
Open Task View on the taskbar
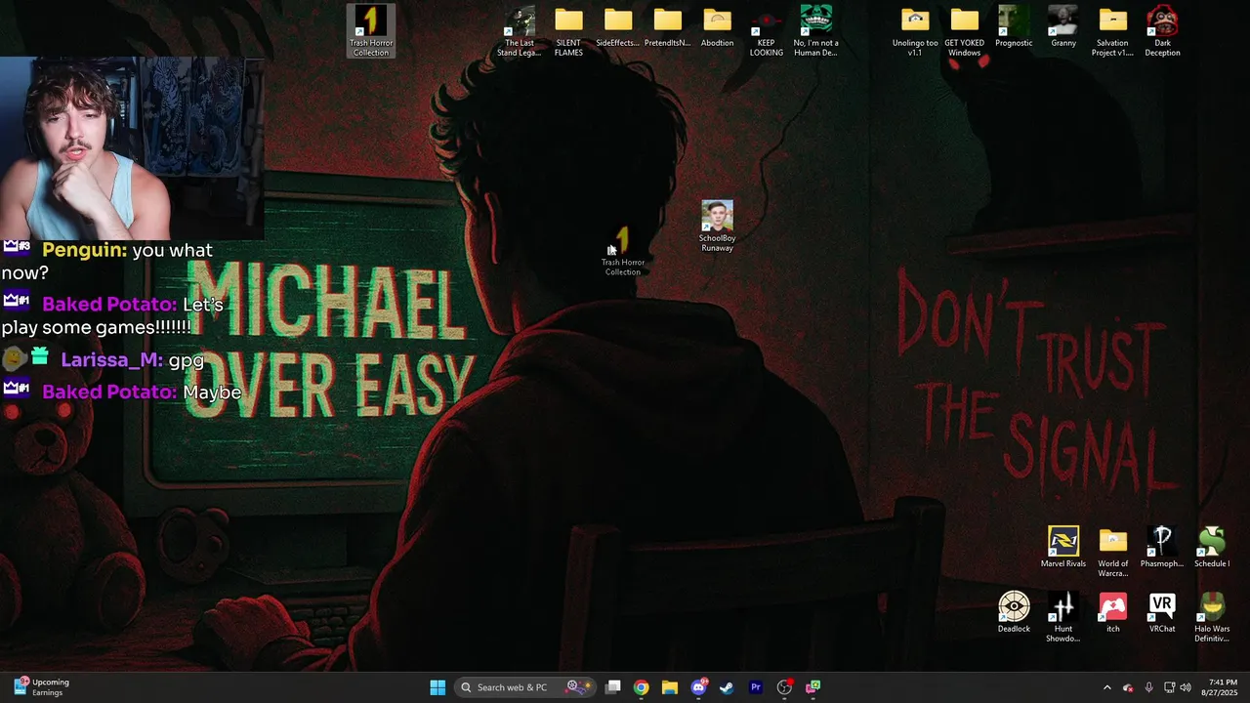coord(613,687)
